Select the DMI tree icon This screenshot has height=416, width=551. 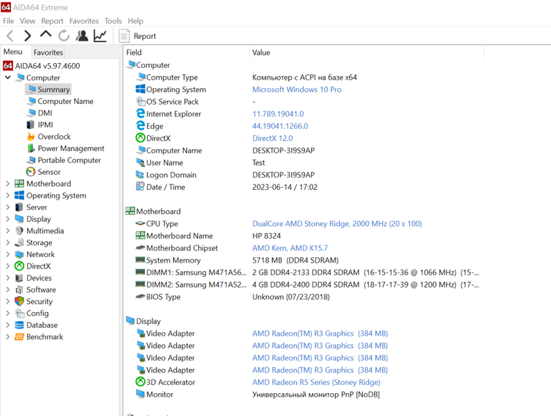coord(32,113)
